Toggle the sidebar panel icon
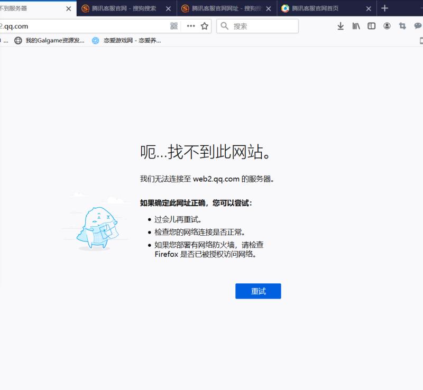This screenshot has width=423, height=390. pyautogui.click(x=372, y=26)
